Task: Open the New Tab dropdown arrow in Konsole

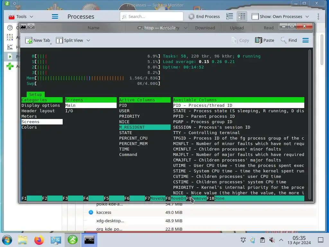Action: [x=51, y=44]
